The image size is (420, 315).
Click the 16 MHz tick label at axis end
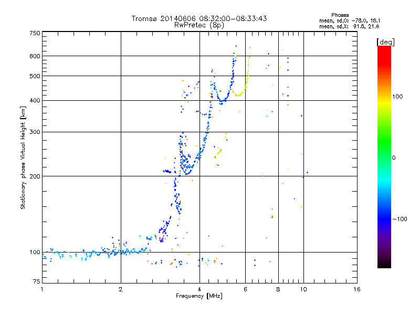pyautogui.click(x=357, y=289)
